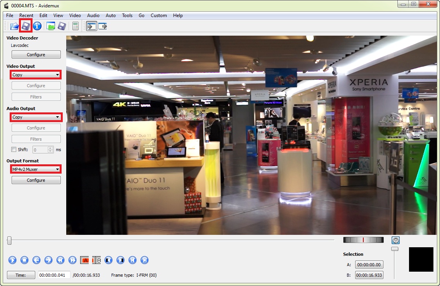This screenshot has width=440, height=286.
Task: Open the Tools menu
Action: tap(127, 16)
